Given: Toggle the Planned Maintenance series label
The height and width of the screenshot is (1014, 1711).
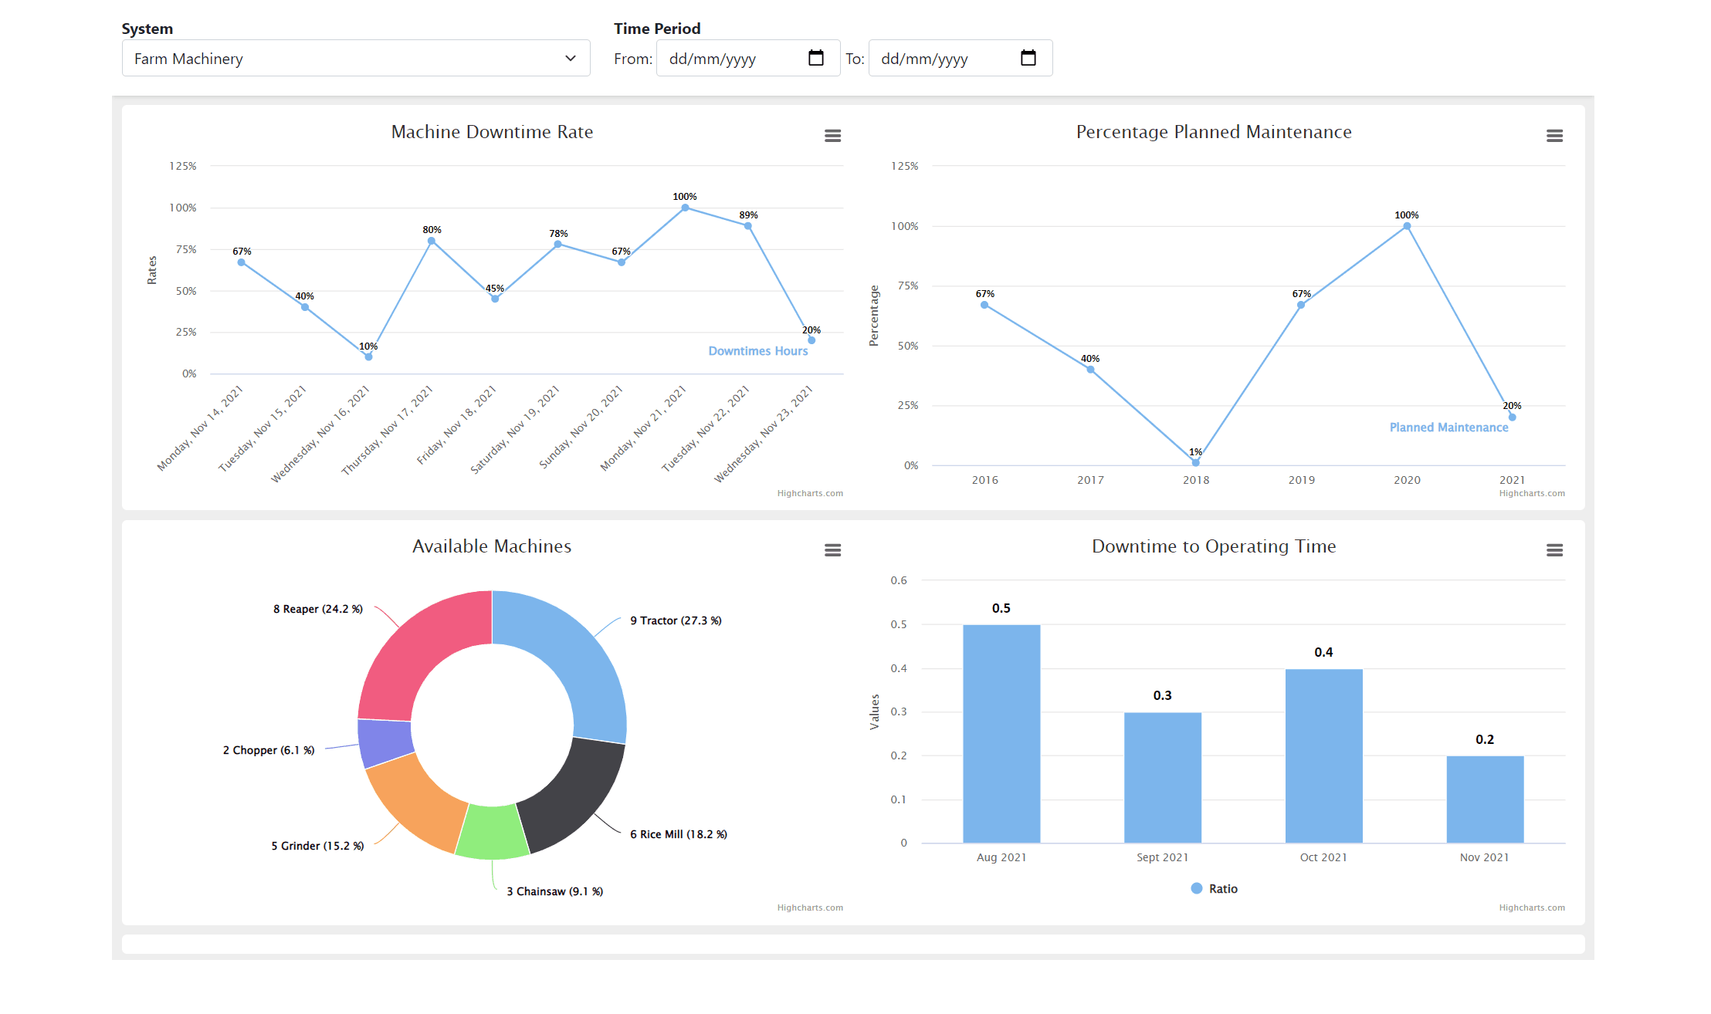Looking at the screenshot, I should pyautogui.click(x=1448, y=428).
